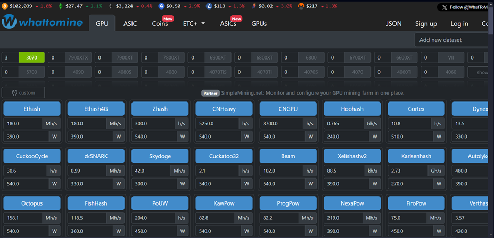Click the Litecoin ticker icon

pyautogui.click(x=209, y=6)
